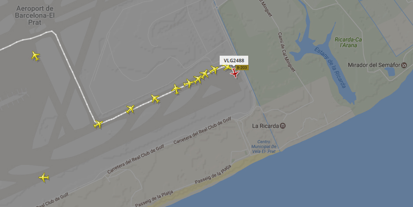
Task: Open the Aeroport de Barcelona-El Prat label
Action: (35, 15)
